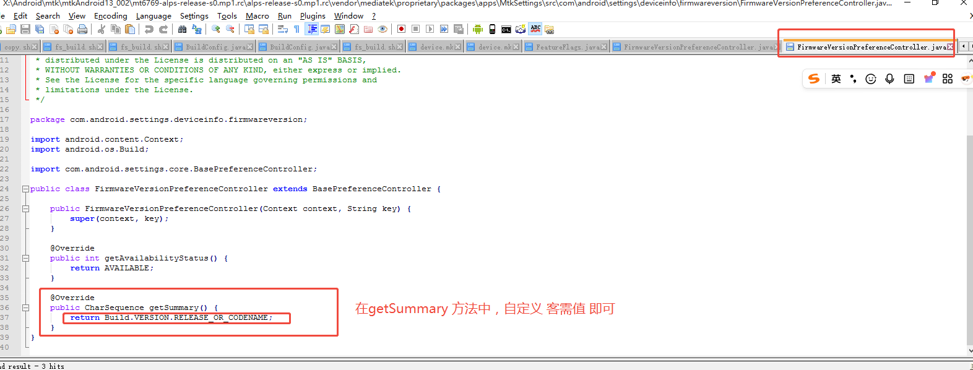Collapse getAvailabilityStatus method fold

(25, 258)
